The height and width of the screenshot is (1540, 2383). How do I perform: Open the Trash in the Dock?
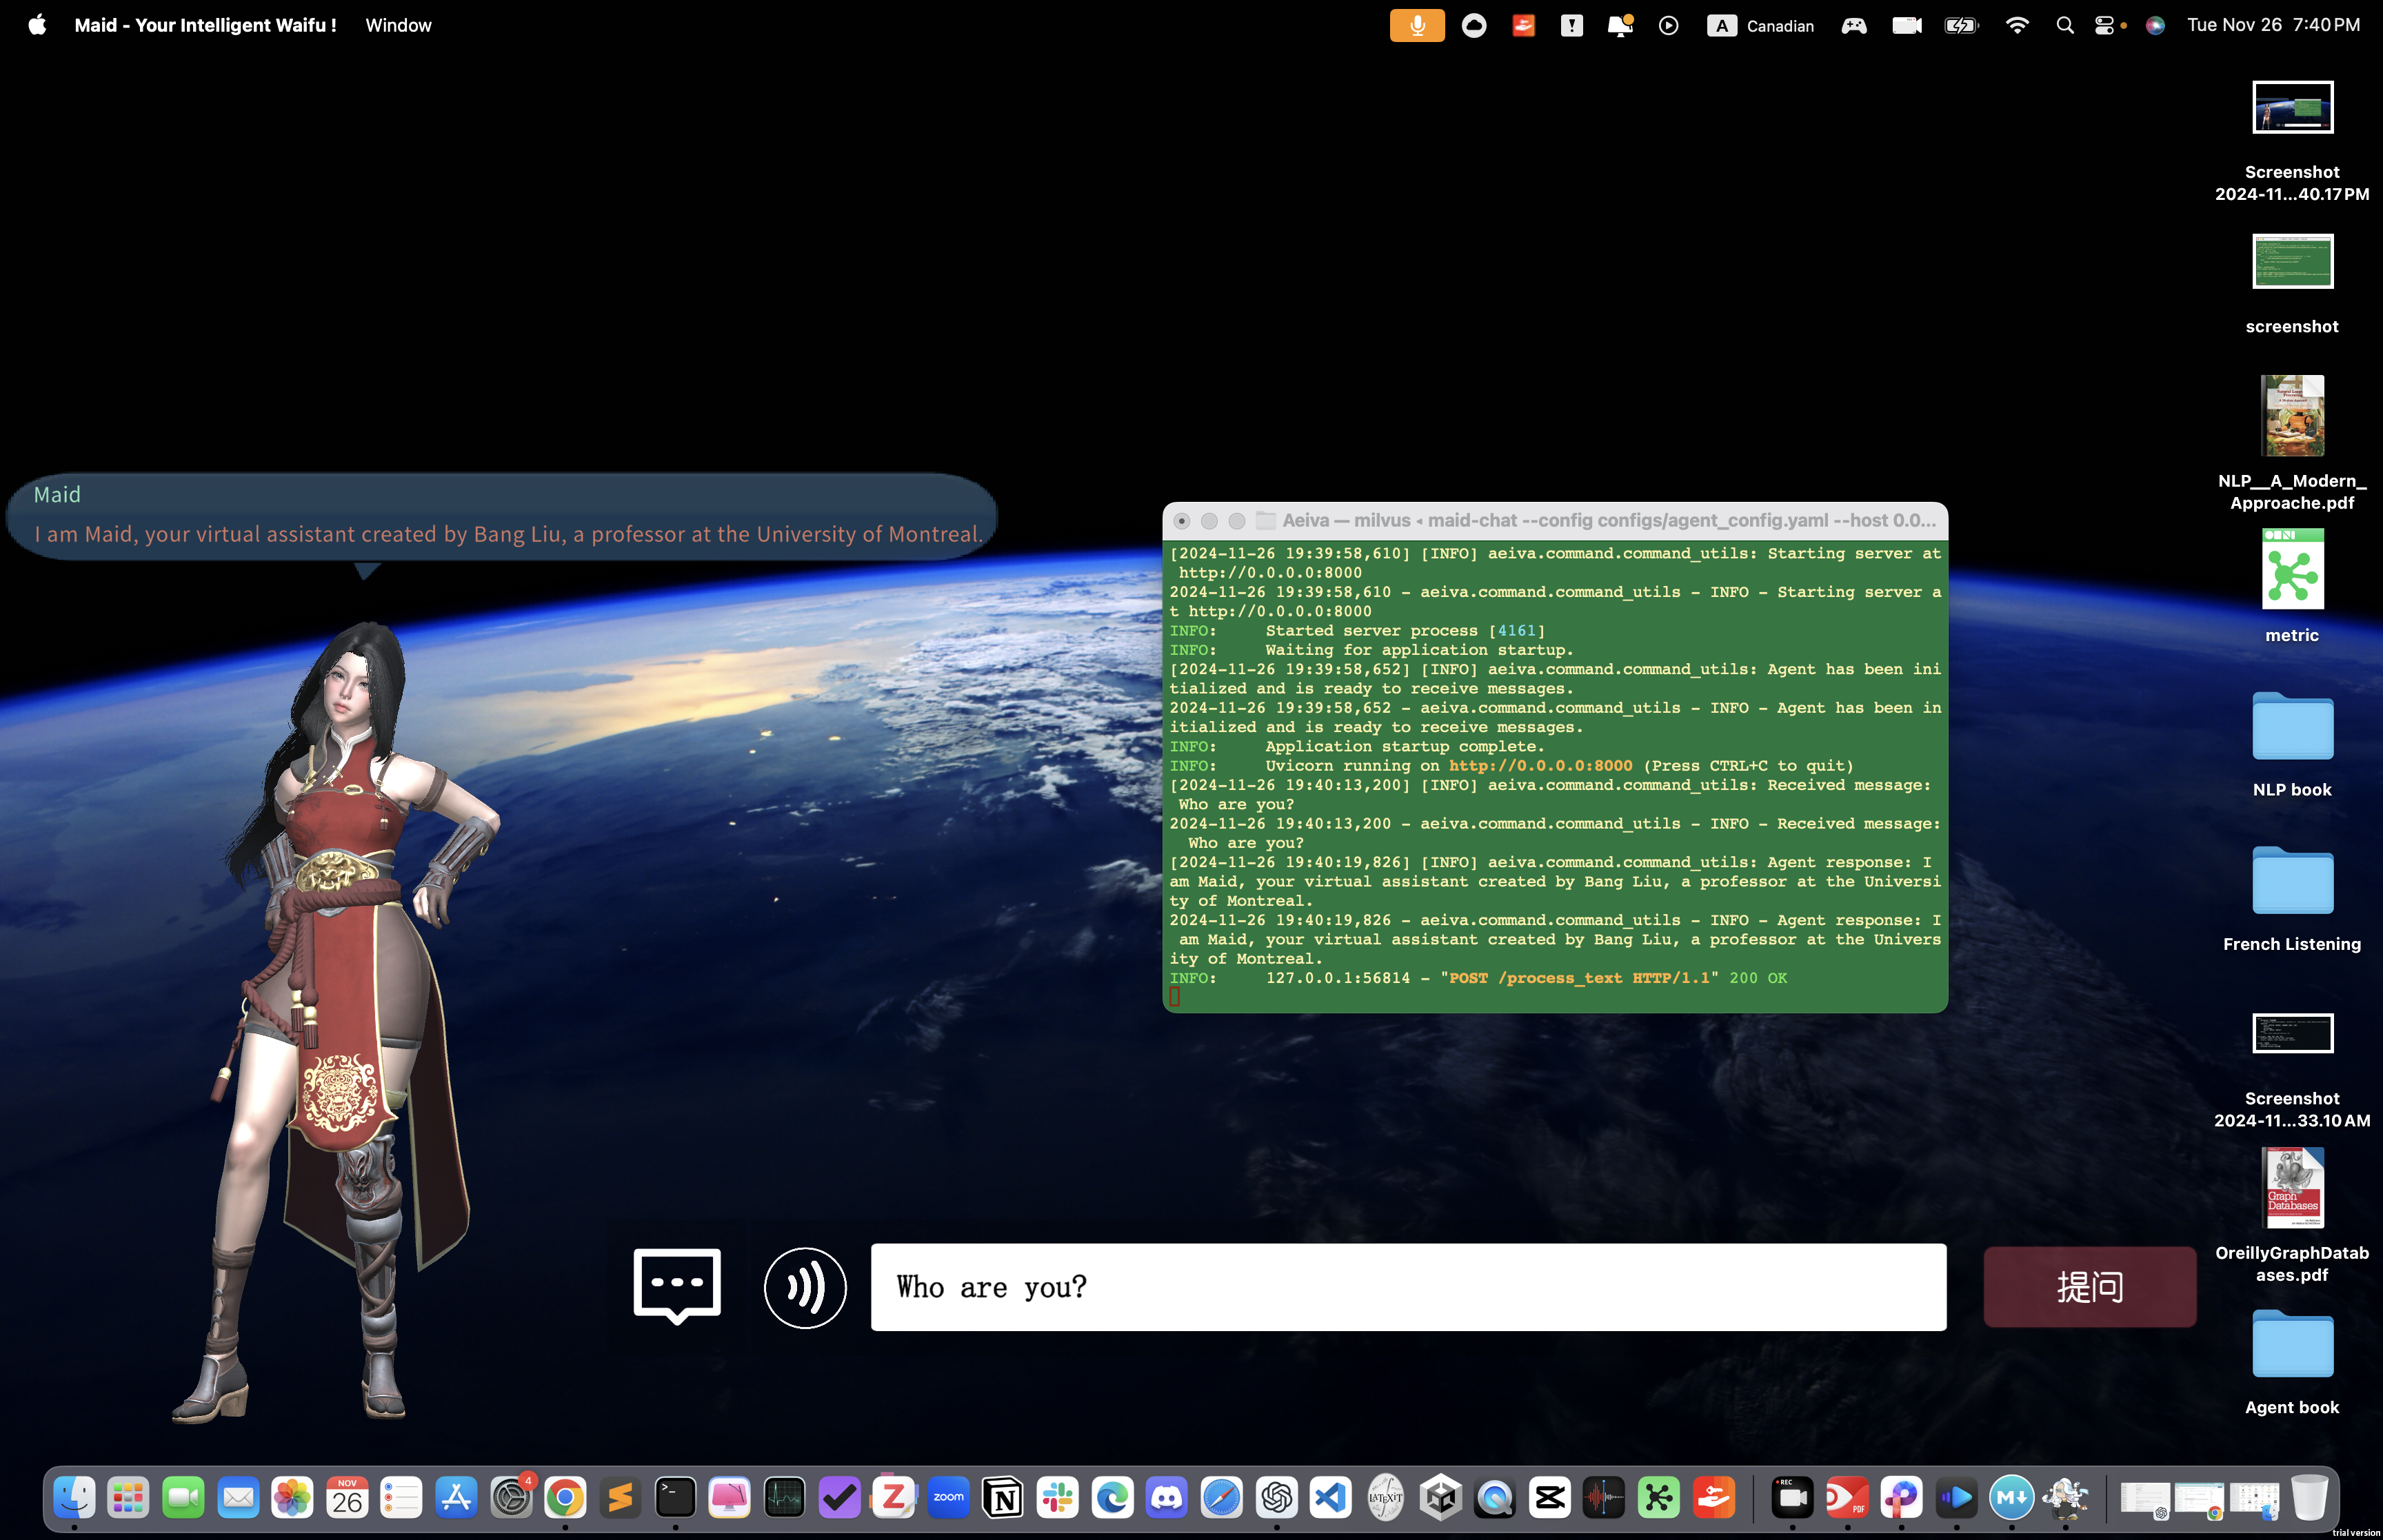pyautogui.click(x=2309, y=1497)
